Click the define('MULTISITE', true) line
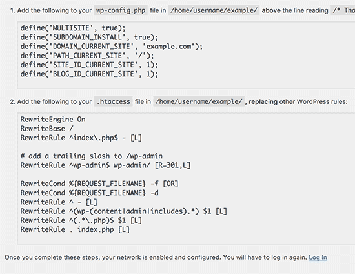355x274 pixels. click(73, 28)
